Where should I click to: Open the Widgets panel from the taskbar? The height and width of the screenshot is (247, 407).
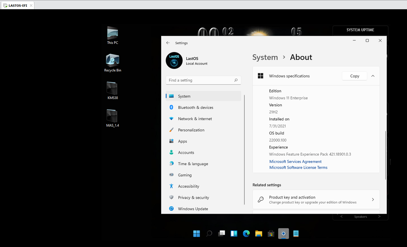pyautogui.click(x=234, y=234)
